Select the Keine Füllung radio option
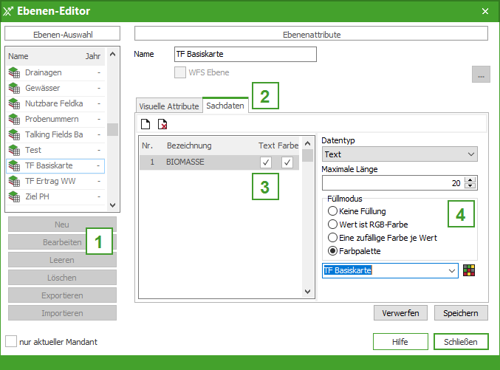Viewport: 500px width, 370px height. (x=333, y=211)
